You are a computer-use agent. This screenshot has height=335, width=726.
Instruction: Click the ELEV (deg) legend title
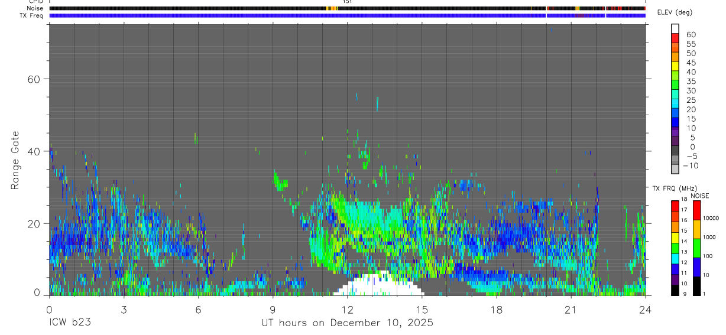[x=675, y=12]
